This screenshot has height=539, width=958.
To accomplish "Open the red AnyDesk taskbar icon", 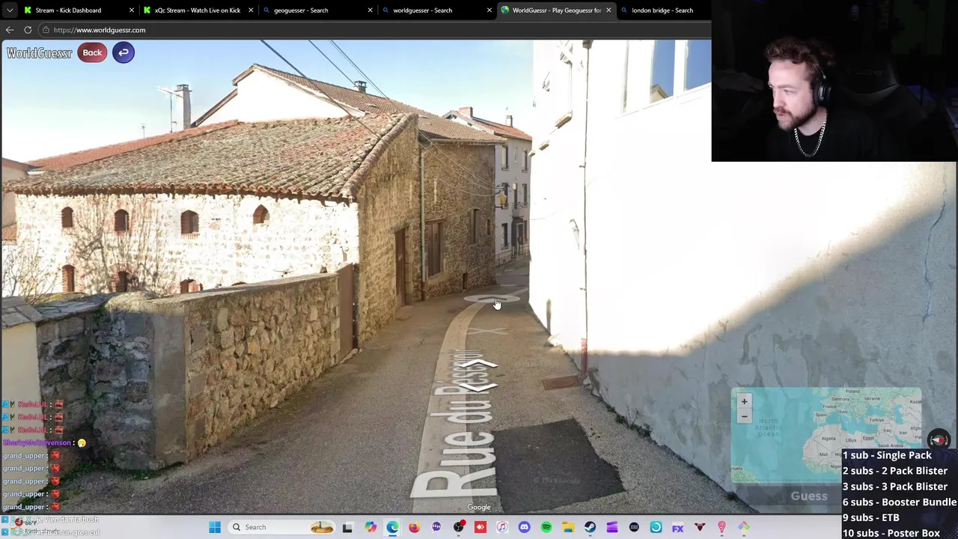I will [x=480, y=527].
